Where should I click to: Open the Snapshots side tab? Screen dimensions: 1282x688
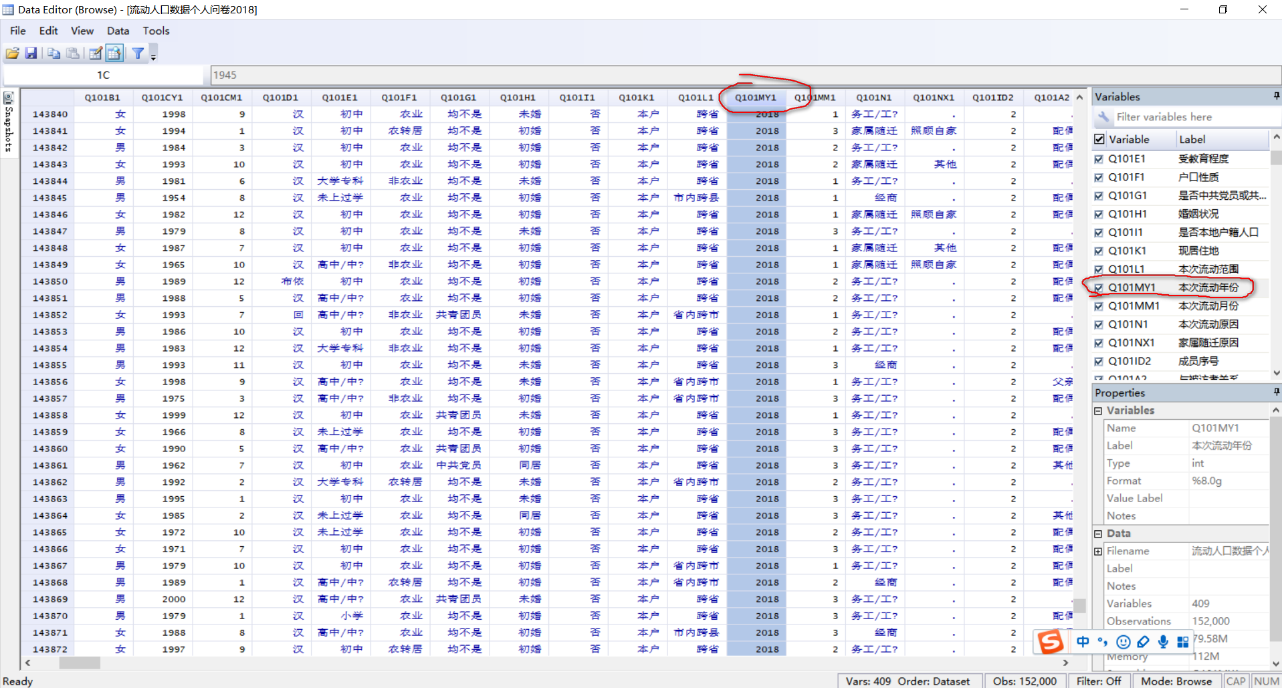coord(9,122)
